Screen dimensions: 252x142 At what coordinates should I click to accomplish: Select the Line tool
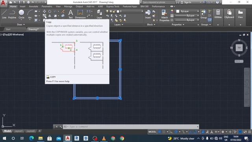point(4,14)
